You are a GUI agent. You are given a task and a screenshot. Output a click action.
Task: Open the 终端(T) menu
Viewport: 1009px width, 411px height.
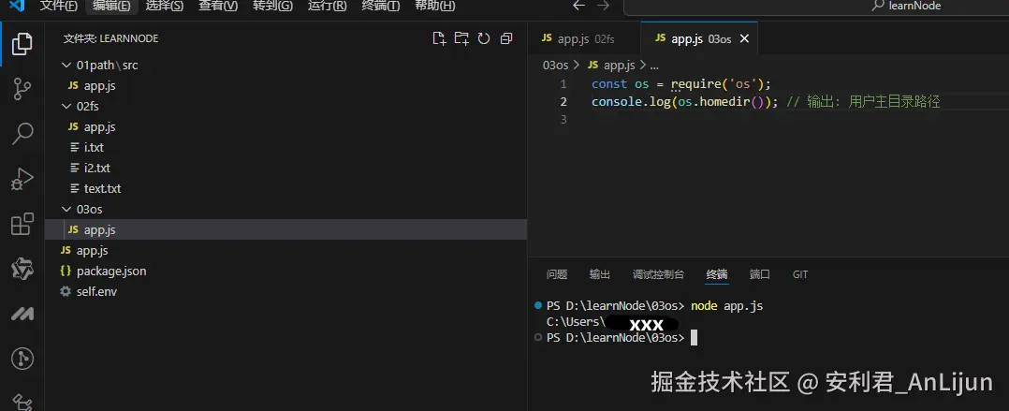click(x=380, y=6)
